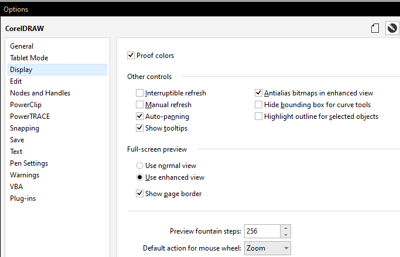400x257 pixels.
Task: Increase Preview fountain steps with up arrow
Action: pyautogui.click(x=286, y=228)
